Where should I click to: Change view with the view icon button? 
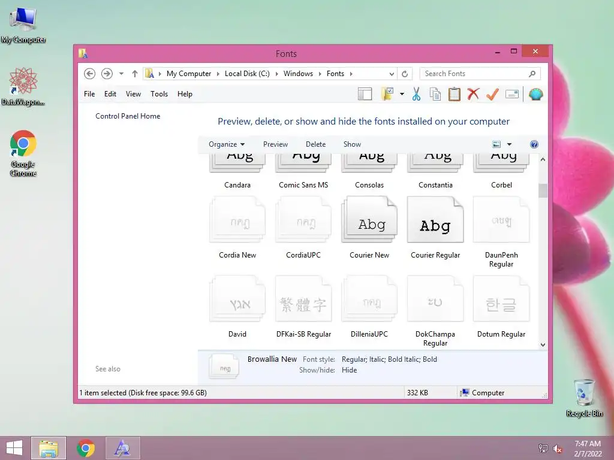point(496,144)
